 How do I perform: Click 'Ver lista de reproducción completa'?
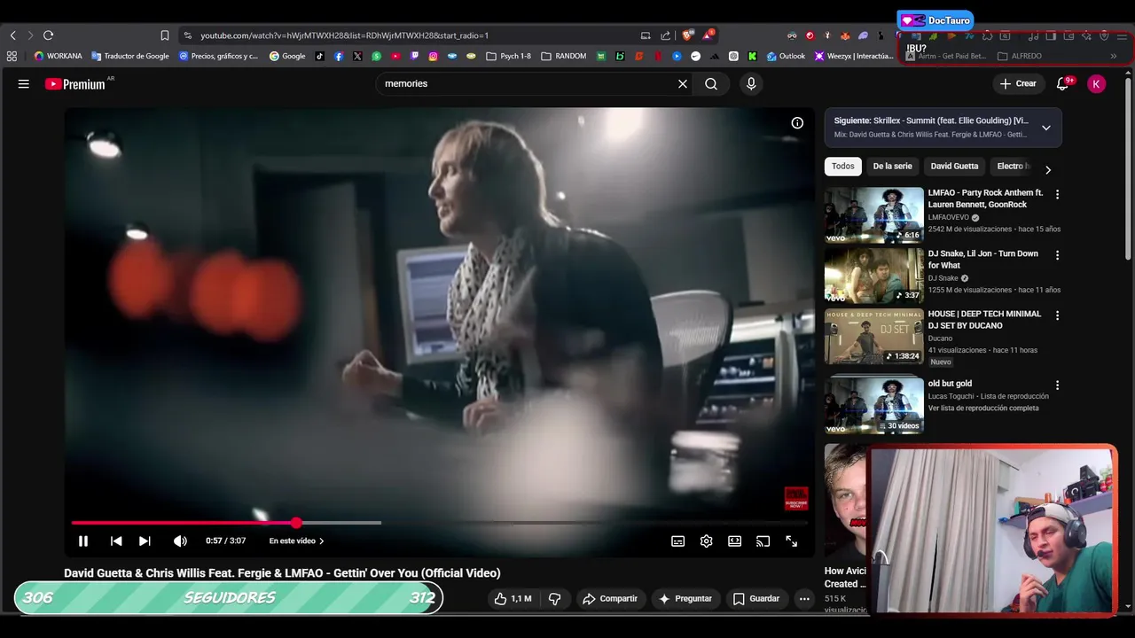(x=983, y=408)
